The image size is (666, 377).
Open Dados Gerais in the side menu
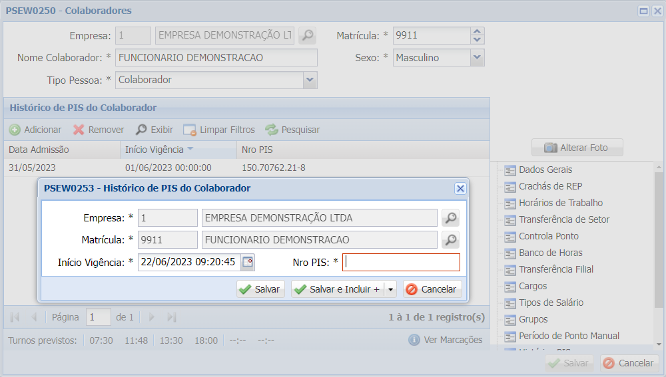(x=545, y=170)
